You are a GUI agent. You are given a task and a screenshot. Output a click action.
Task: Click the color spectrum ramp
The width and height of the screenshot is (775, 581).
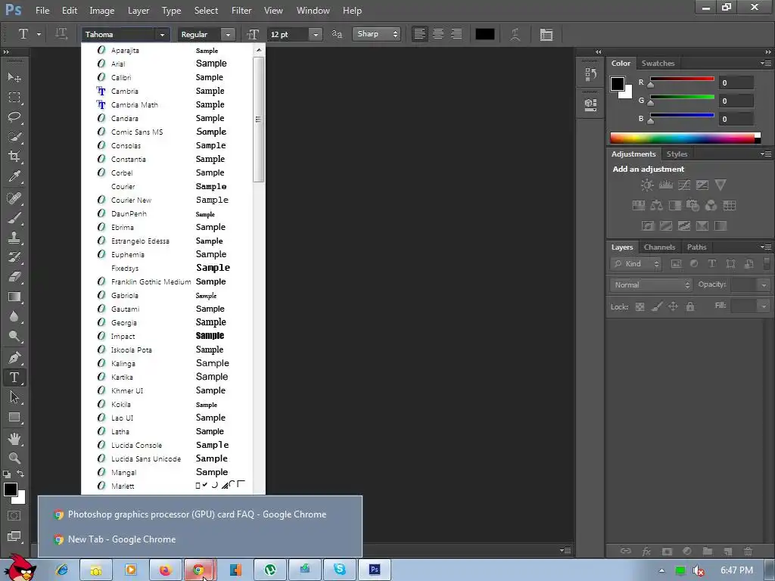684,138
